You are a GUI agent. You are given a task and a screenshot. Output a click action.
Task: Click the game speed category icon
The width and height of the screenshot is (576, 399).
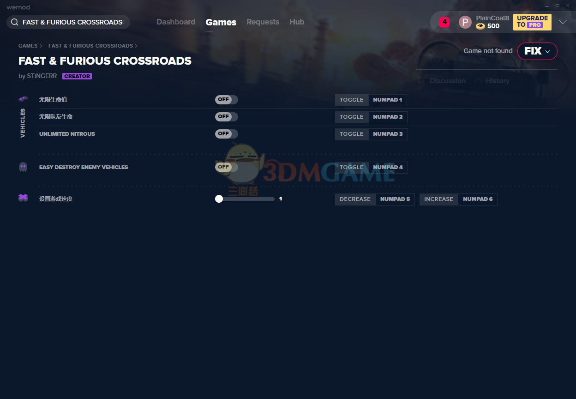[x=23, y=198]
